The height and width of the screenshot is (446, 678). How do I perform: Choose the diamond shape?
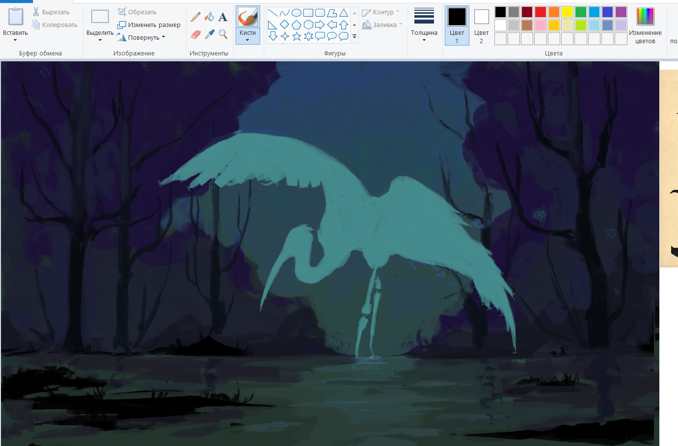coord(285,25)
